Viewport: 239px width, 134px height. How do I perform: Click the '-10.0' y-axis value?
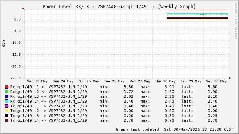[15, 43]
